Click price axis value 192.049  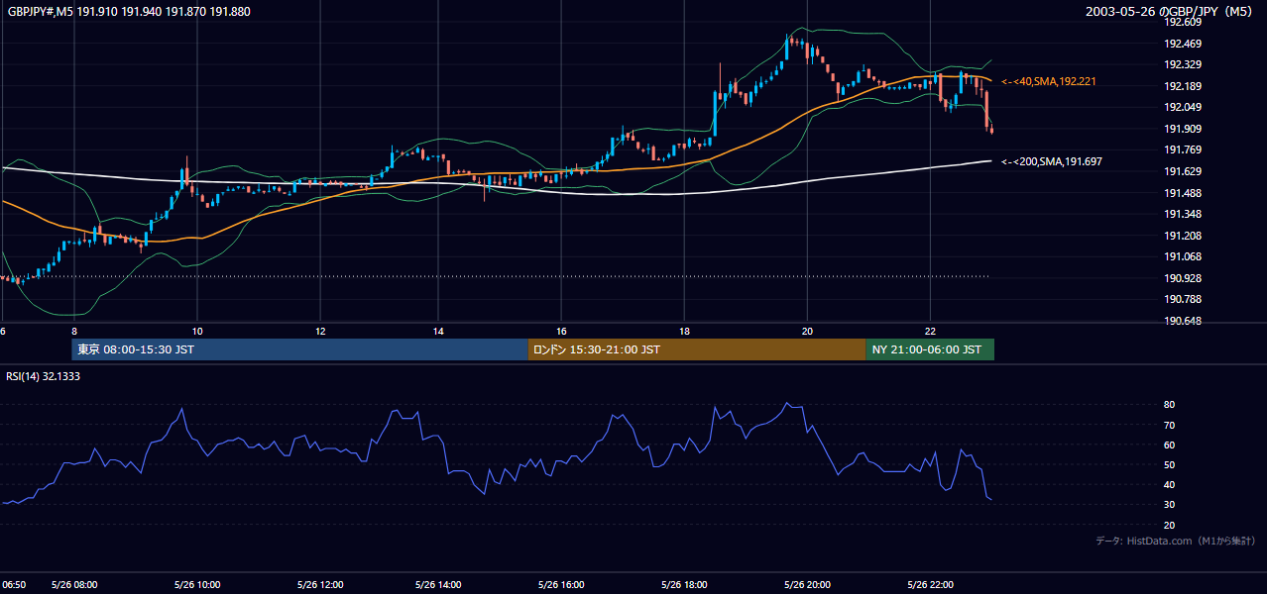pyautogui.click(x=1183, y=107)
